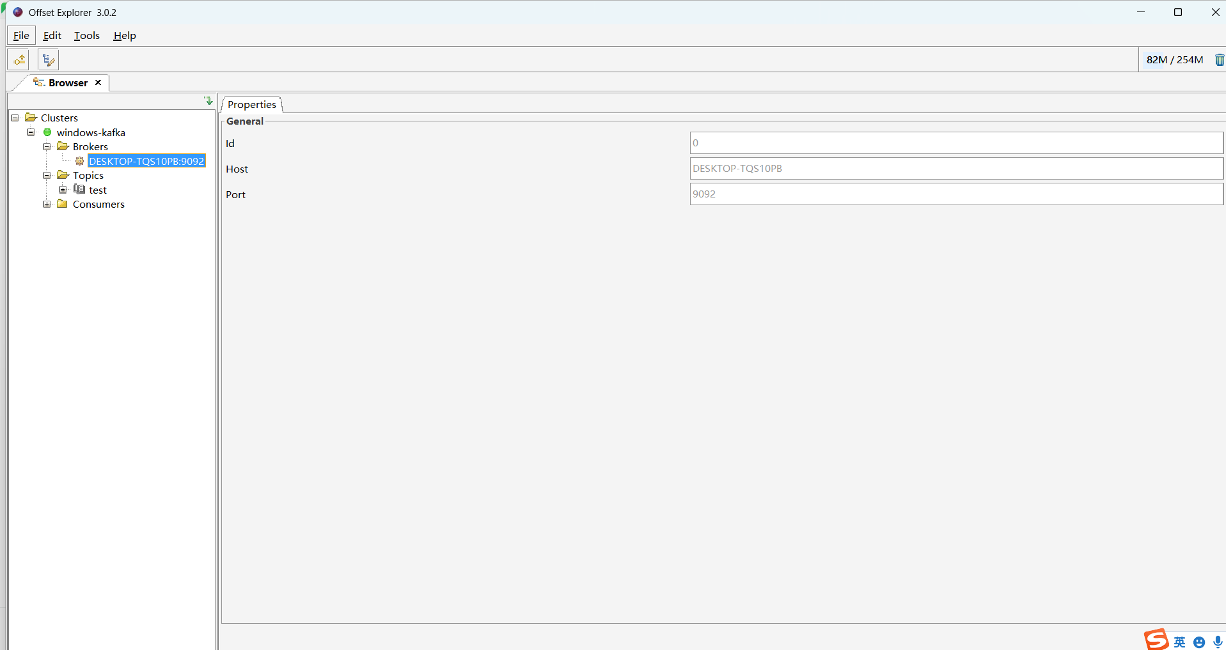Screen dimensions: 1226x650
Task: Click the Topics folder icon
Action: point(63,175)
